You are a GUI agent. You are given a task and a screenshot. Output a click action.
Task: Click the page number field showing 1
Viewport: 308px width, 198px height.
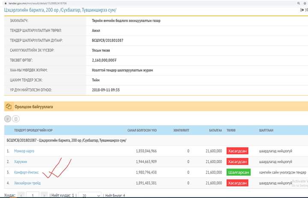(33, 195)
